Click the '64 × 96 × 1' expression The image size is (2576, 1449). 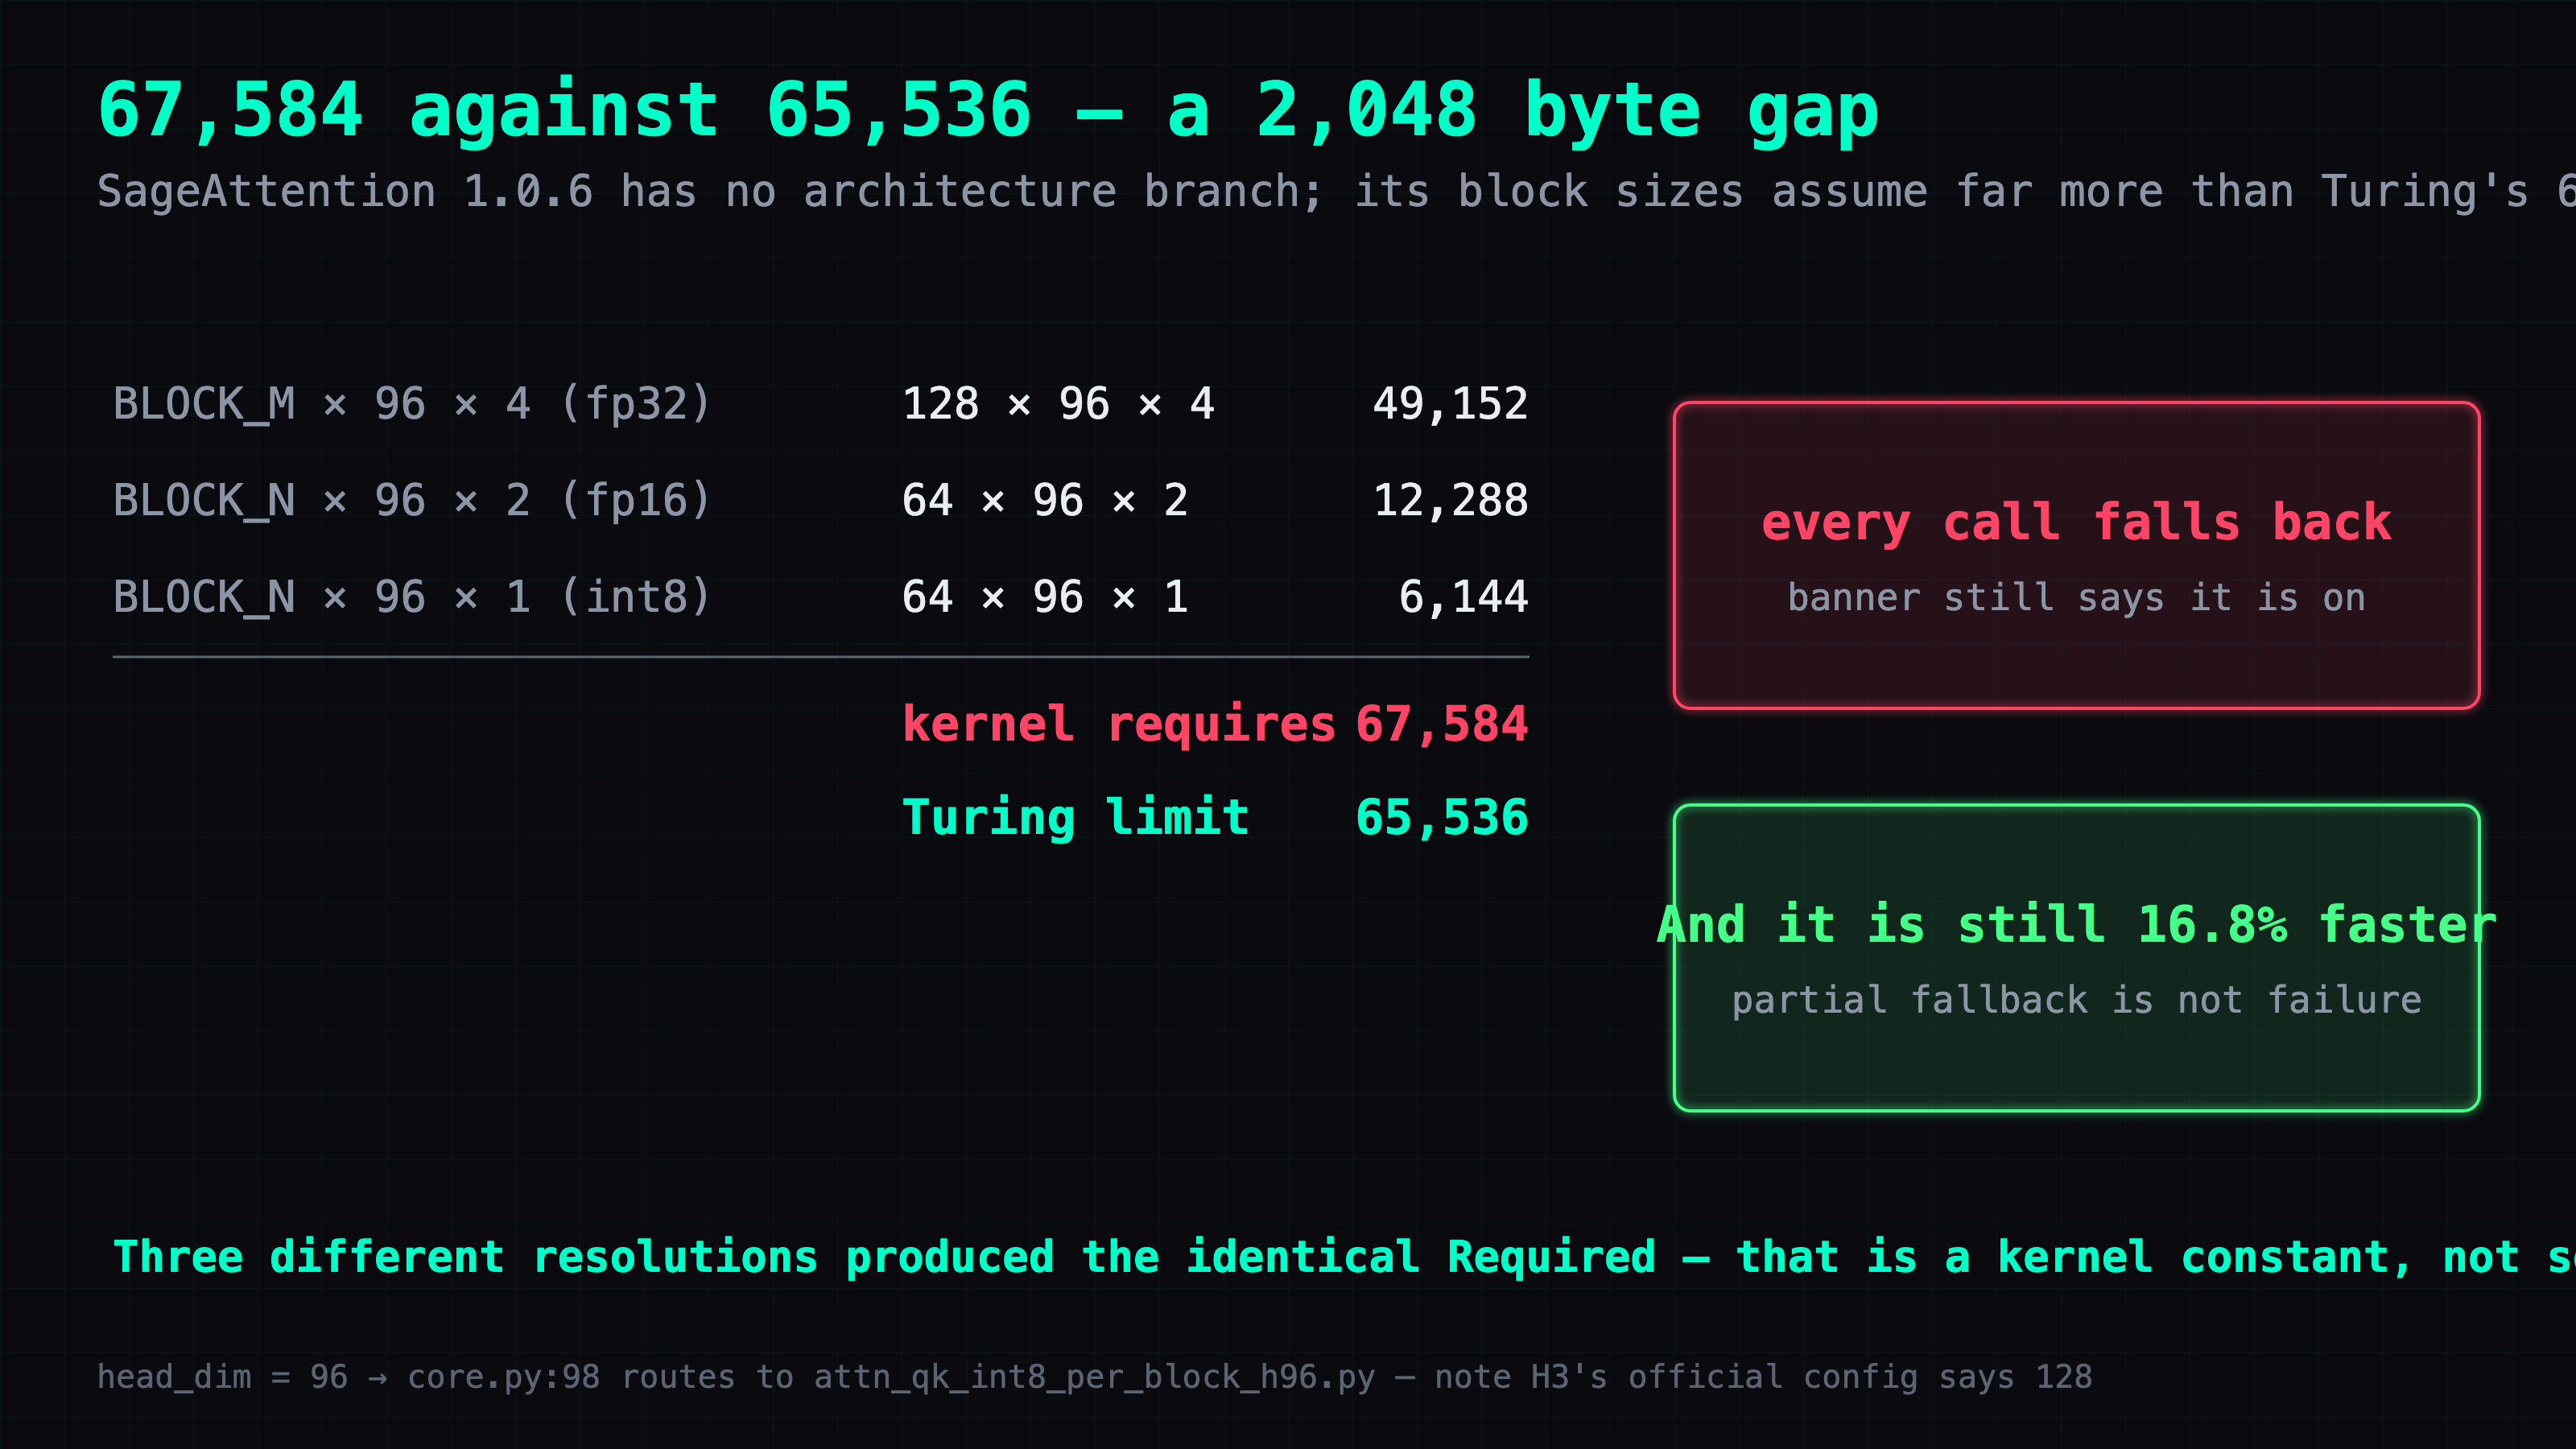pyautogui.click(x=1045, y=597)
